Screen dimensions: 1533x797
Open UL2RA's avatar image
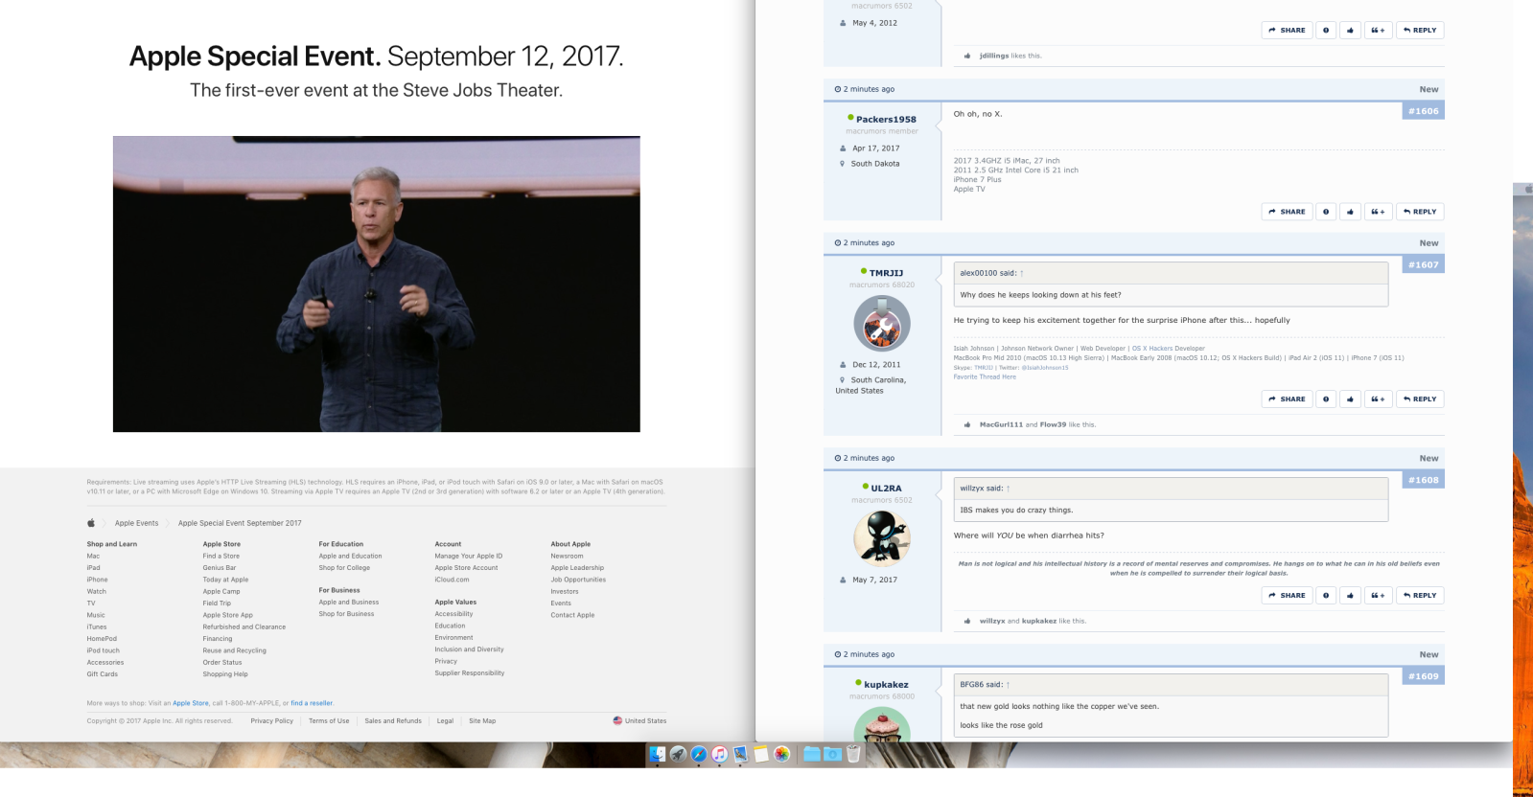click(x=882, y=538)
